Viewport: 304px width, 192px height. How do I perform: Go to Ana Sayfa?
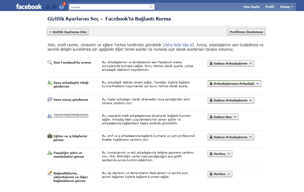click(251, 7)
